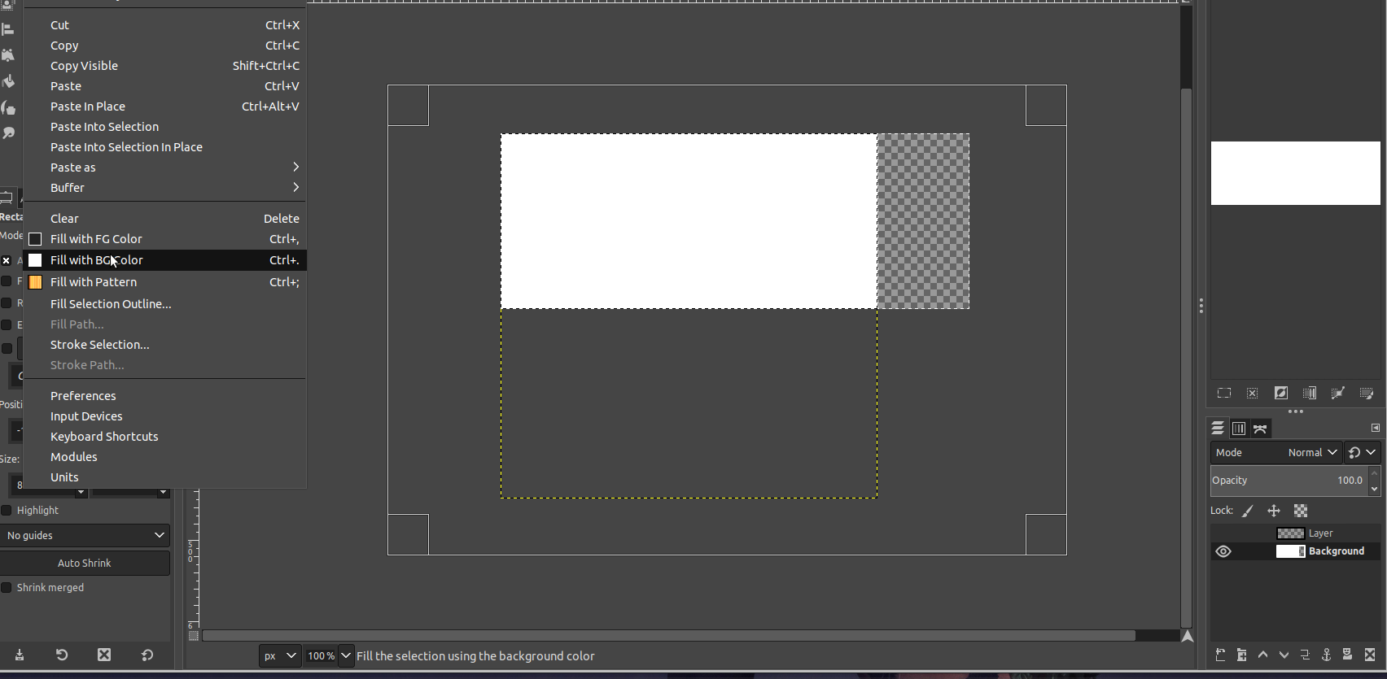
Task: Click the lock pixels paintbrush icon
Action: pos(1248,511)
